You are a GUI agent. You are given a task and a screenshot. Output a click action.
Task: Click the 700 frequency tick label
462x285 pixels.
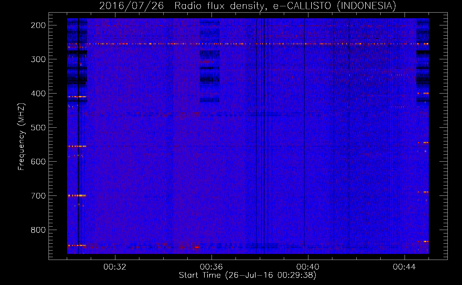point(38,196)
